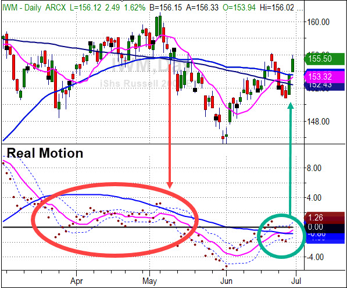Click the magenta 153.32 moving average label
Image resolution: width=347 pixels, height=288 pixels.
tap(324, 77)
